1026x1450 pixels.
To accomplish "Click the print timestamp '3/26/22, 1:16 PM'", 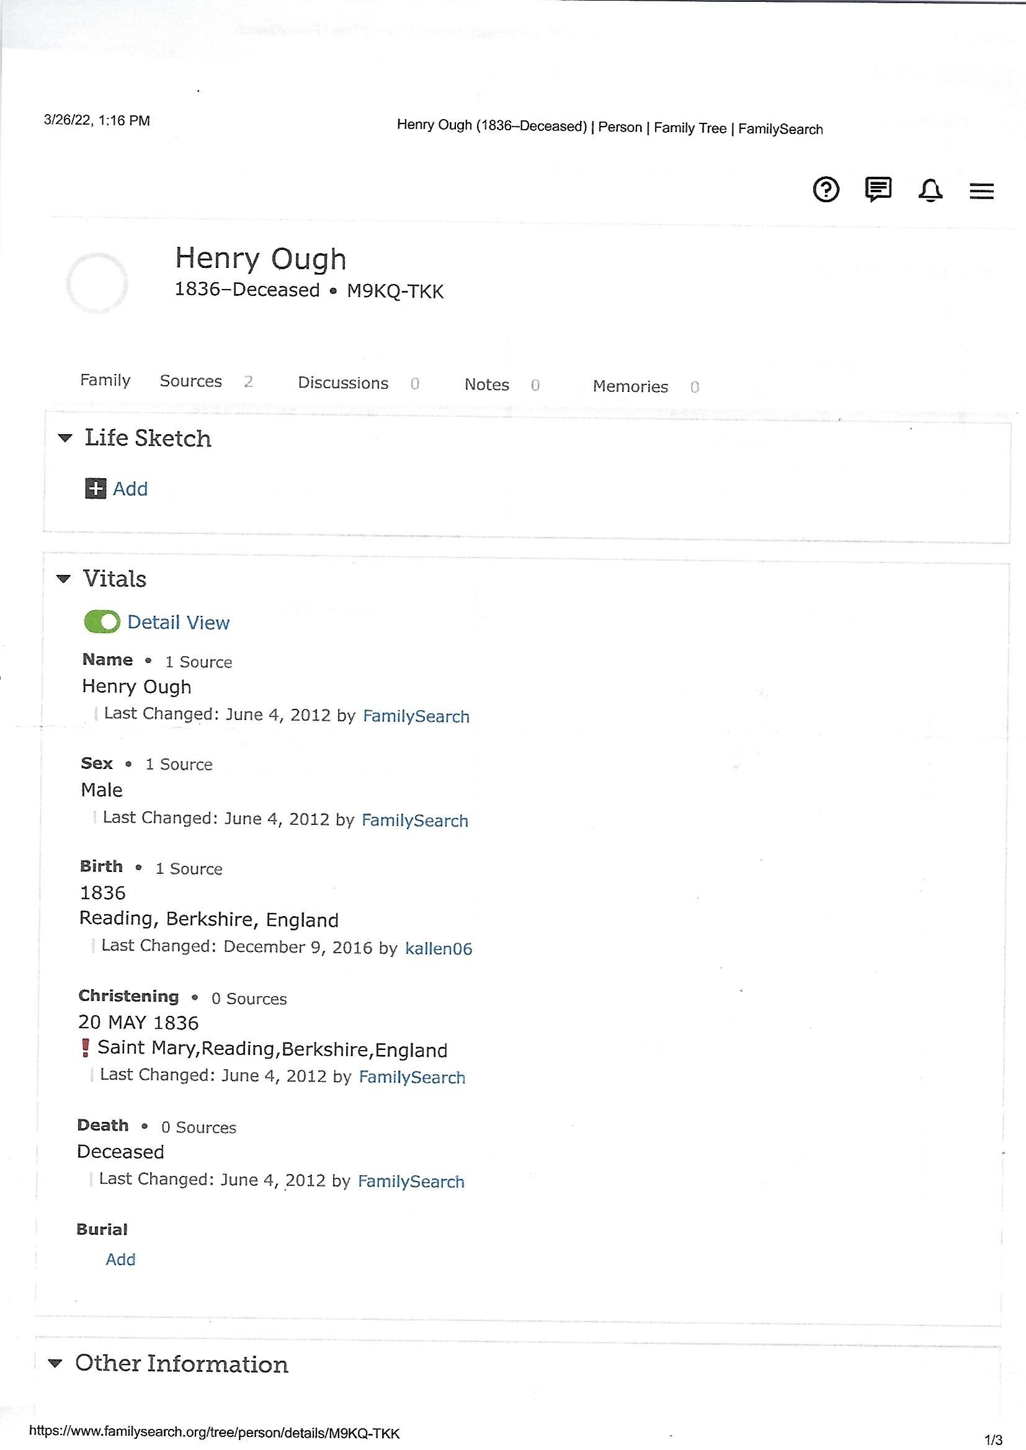I will 97,120.
